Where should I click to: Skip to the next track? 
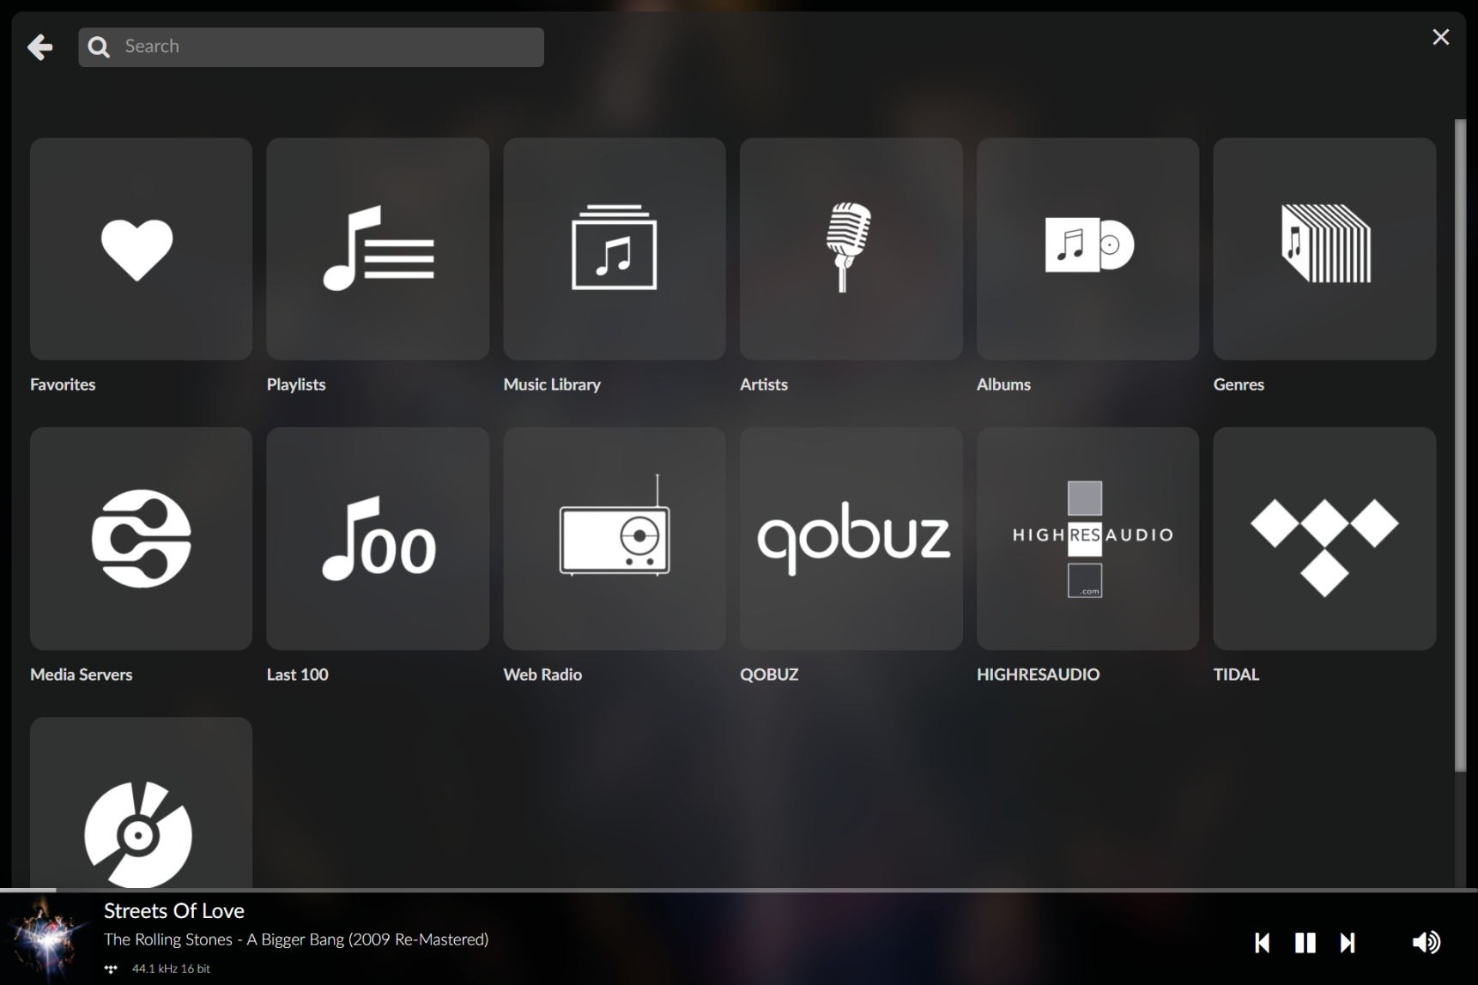1348,943
